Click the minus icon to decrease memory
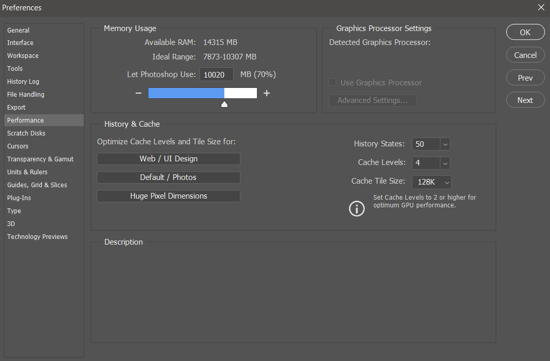The width and height of the screenshot is (550, 361). [138, 93]
